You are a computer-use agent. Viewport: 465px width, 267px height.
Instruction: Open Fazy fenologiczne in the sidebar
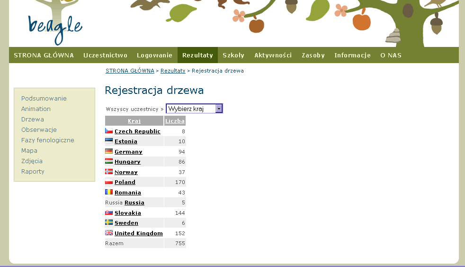(x=48, y=140)
